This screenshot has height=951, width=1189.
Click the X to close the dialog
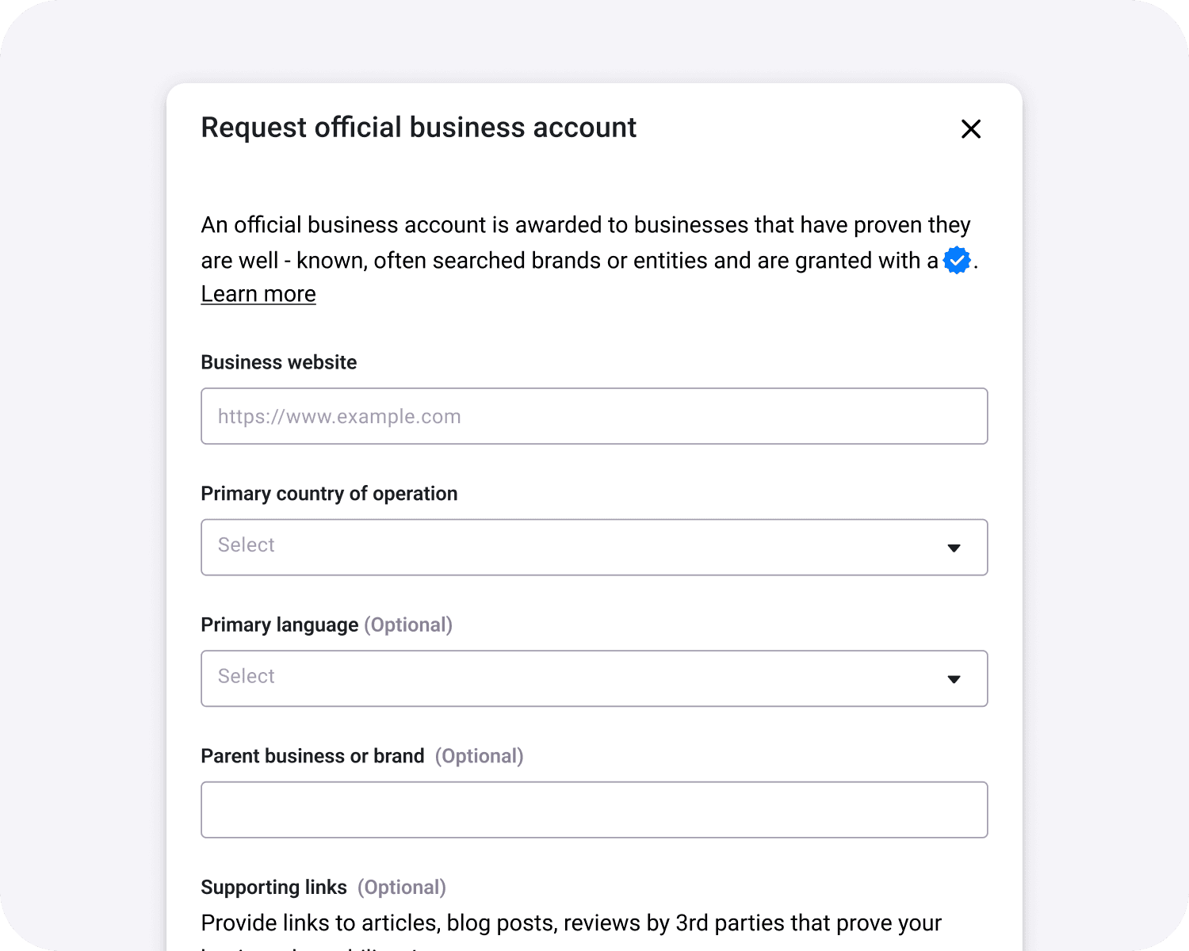[970, 128]
